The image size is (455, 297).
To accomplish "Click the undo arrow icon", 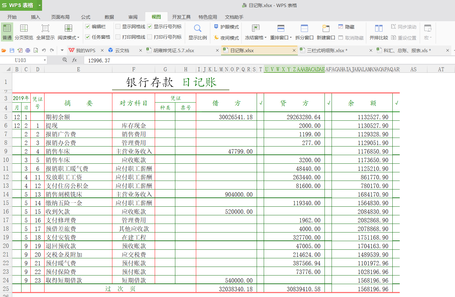I will [44, 50].
